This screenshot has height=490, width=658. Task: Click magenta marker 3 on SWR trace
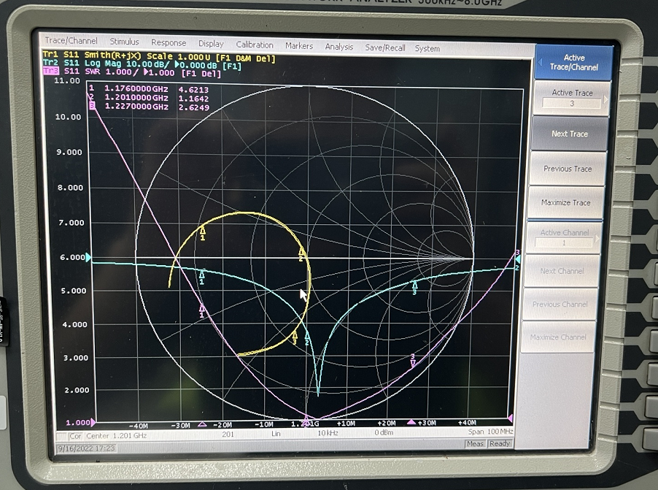pyautogui.click(x=413, y=359)
